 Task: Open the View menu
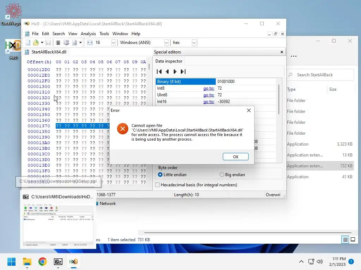point(73,34)
